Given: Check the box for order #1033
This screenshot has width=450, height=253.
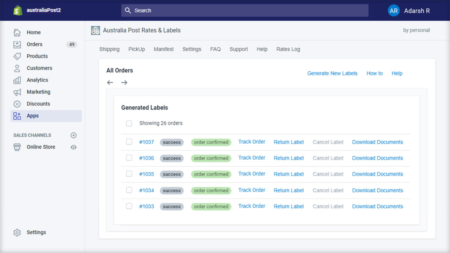Looking at the screenshot, I should point(129,206).
